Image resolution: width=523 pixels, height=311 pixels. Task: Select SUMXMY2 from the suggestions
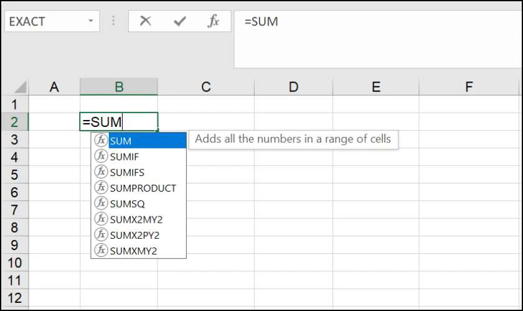[139, 250]
